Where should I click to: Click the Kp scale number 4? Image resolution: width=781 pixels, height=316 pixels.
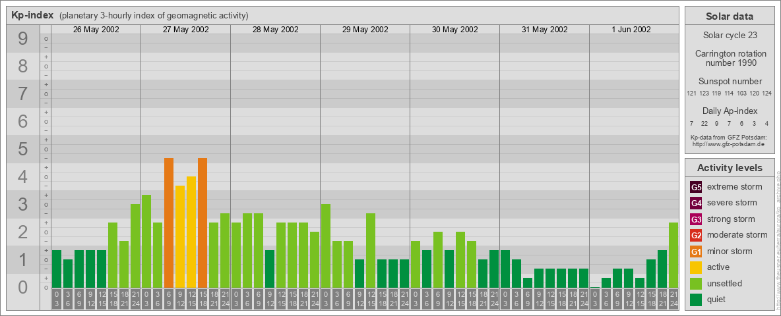[x=23, y=177]
